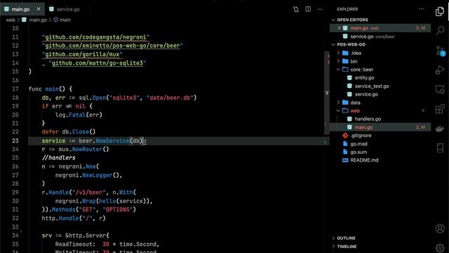Open Remote Explorer activity icon
The width and height of the screenshot is (449, 253).
[x=440, y=89]
